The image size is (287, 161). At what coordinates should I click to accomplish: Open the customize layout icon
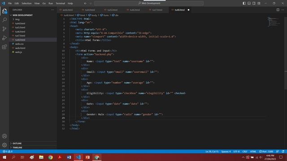click(x=259, y=3)
